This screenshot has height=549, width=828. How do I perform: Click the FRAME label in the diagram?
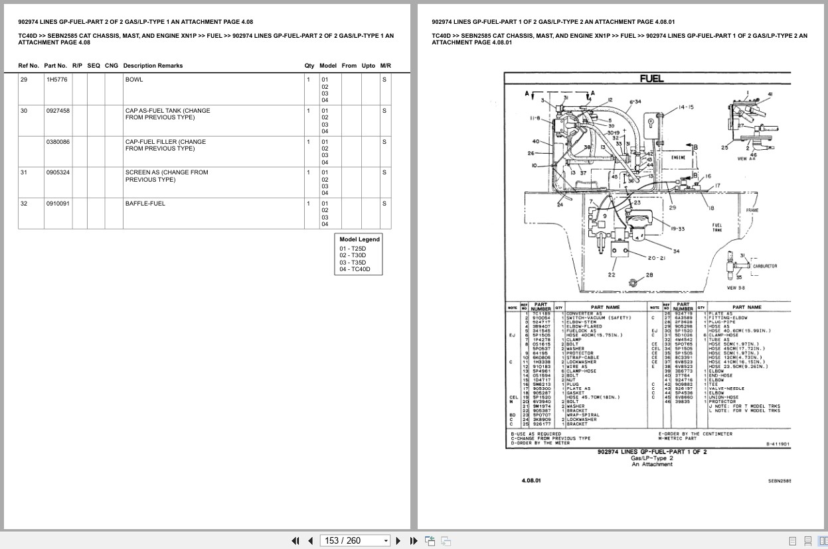(x=752, y=210)
